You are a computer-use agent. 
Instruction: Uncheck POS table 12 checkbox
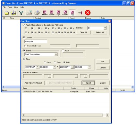point(46,33)
